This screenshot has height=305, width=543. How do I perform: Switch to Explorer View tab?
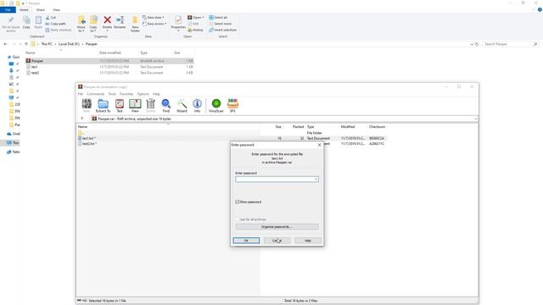[56, 9]
